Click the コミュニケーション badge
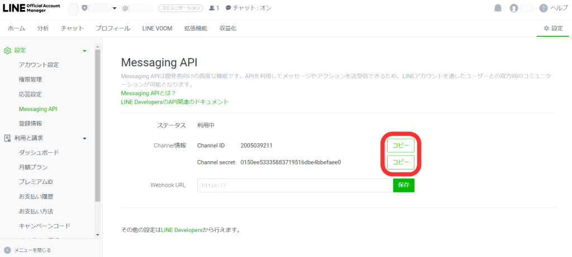Image resolution: width=572 pixels, height=257 pixels. click(x=180, y=8)
